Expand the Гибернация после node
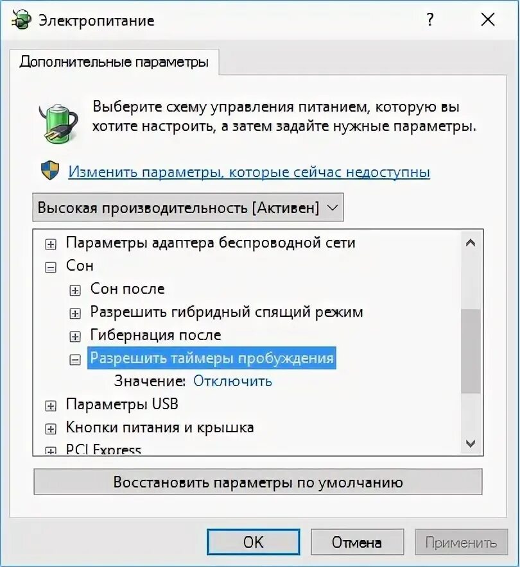The height and width of the screenshot is (567, 520). coord(75,337)
